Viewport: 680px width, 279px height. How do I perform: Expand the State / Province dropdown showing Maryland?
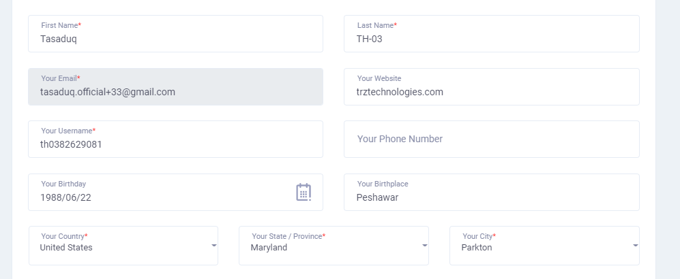click(334, 246)
